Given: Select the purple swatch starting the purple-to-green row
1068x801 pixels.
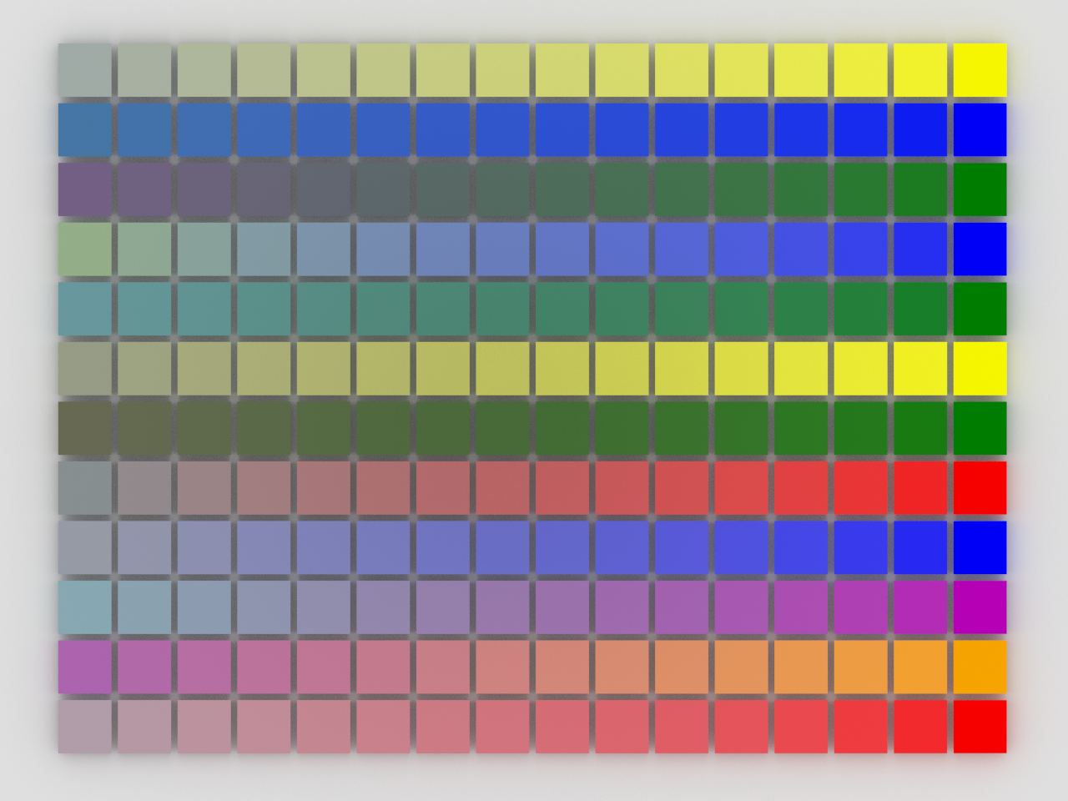Looking at the screenshot, I should 84,189.
